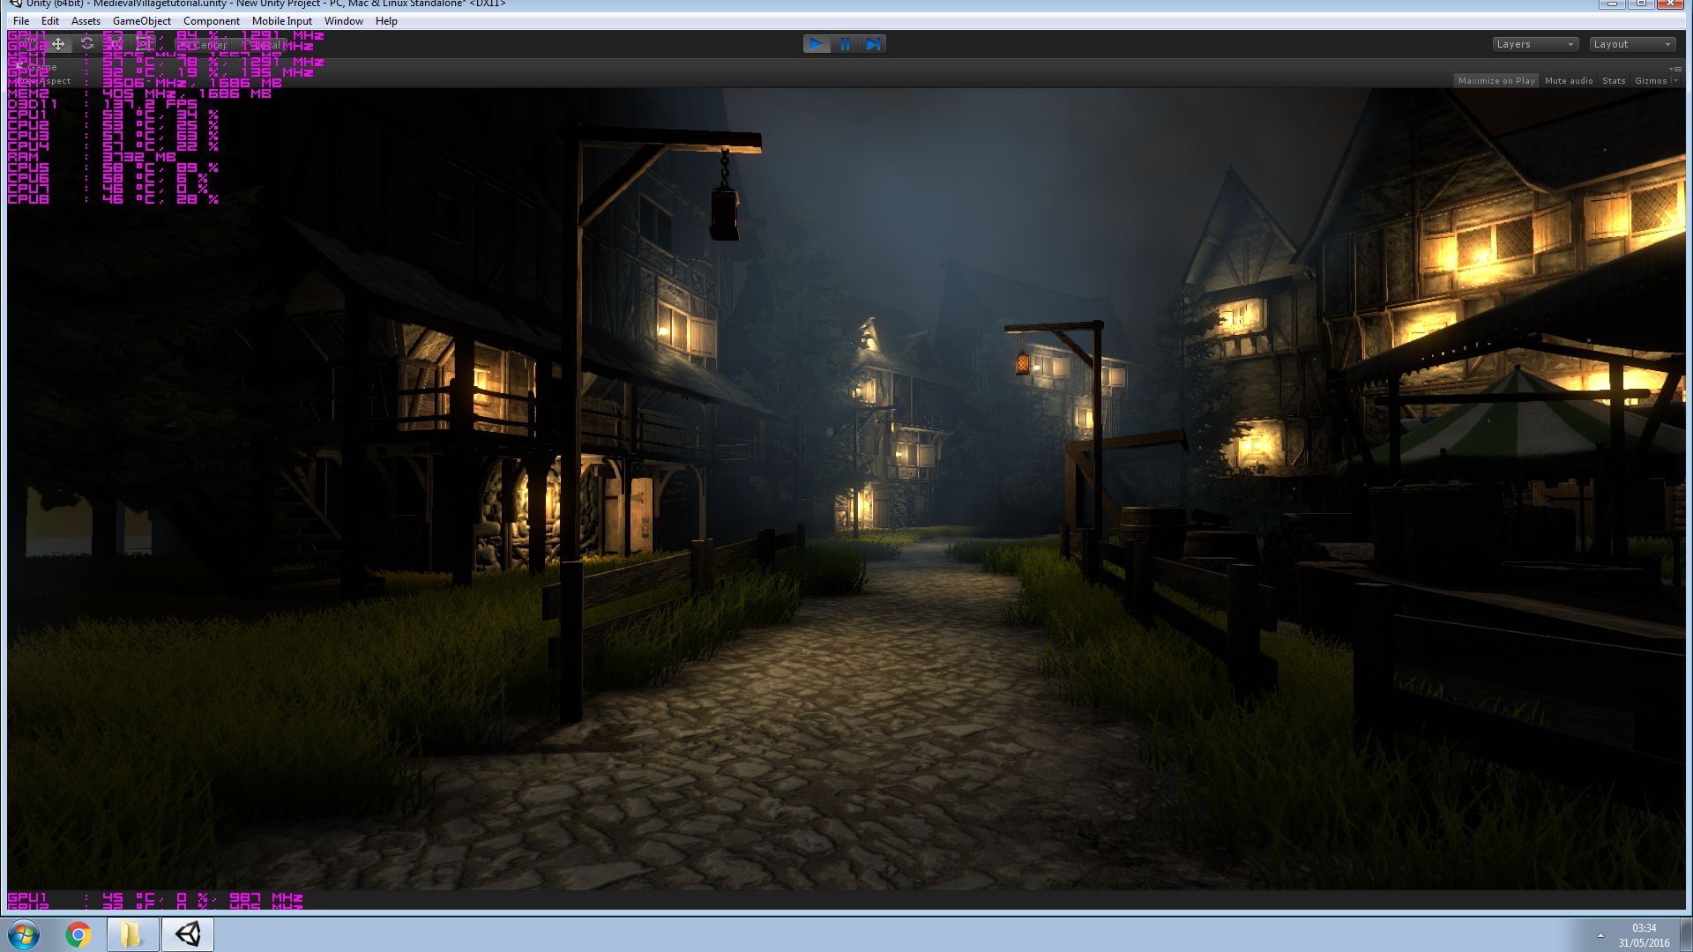
Task: Select the Rect transform tool
Action: tap(143, 44)
